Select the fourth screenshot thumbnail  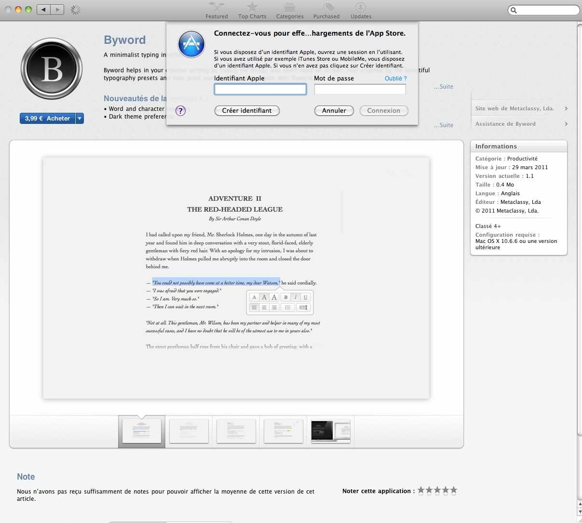[284, 431]
